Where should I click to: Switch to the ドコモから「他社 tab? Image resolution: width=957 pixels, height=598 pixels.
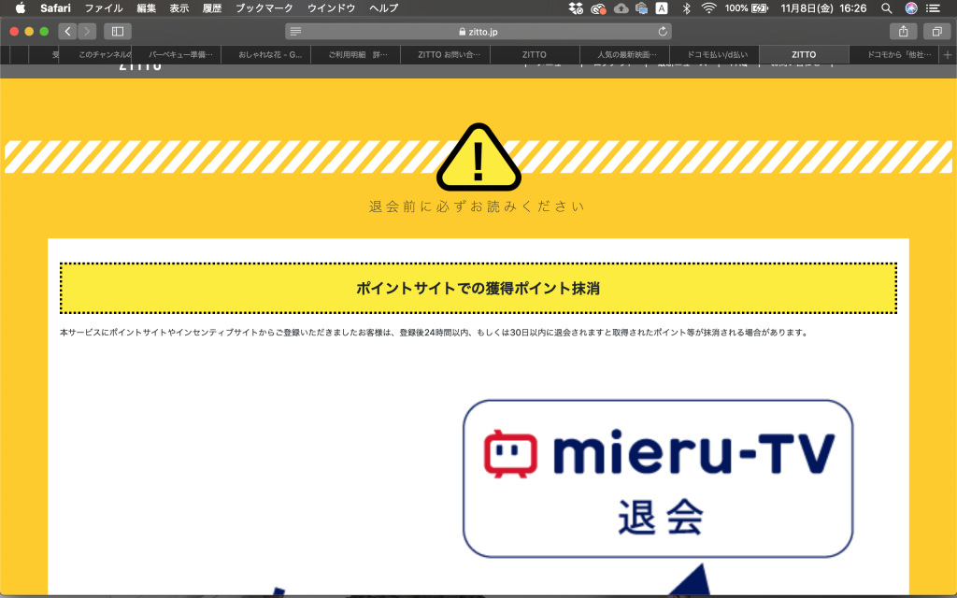[896, 55]
